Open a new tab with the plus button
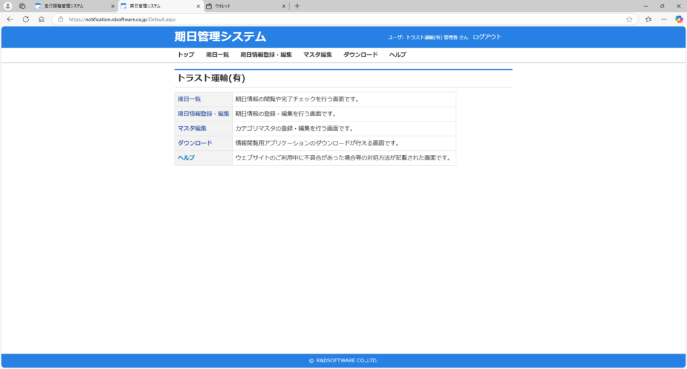 297,6
